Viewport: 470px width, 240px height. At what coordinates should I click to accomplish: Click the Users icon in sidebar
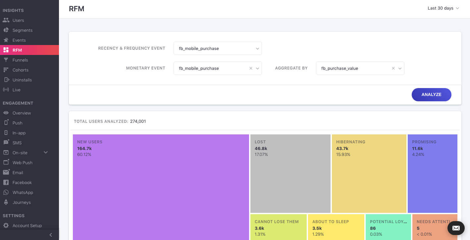tap(6, 20)
